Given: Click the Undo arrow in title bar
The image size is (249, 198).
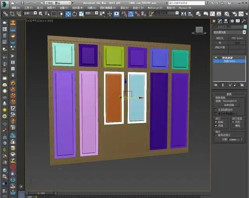Looking at the screenshot, I should click(x=27, y=3).
